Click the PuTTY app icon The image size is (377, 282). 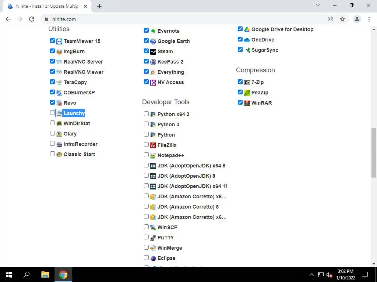[x=153, y=238]
